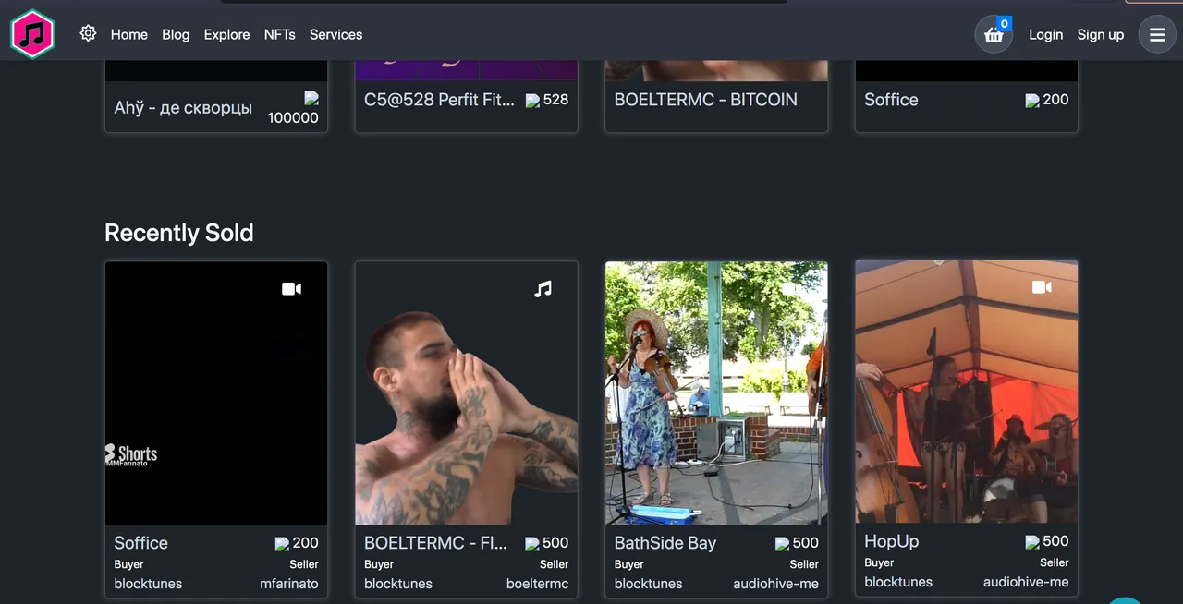This screenshot has height=604, width=1183.
Task: Click the Sign up link
Action: pos(1101,34)
